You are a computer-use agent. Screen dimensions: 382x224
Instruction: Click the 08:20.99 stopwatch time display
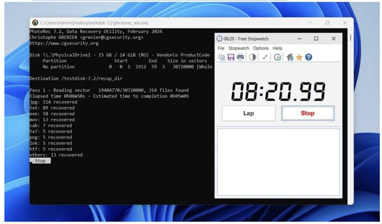point(278,92)
